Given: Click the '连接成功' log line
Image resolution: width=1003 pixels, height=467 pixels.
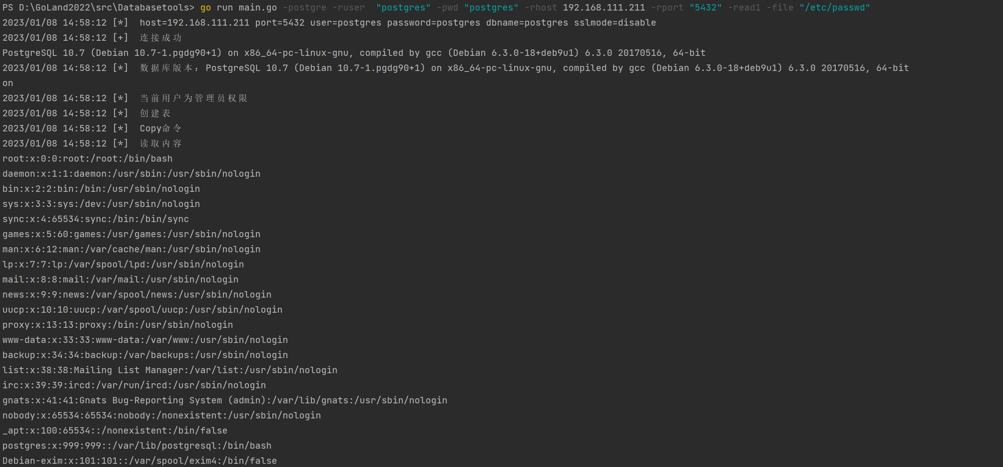Looking at the screenshot, I should pos(92,38).
